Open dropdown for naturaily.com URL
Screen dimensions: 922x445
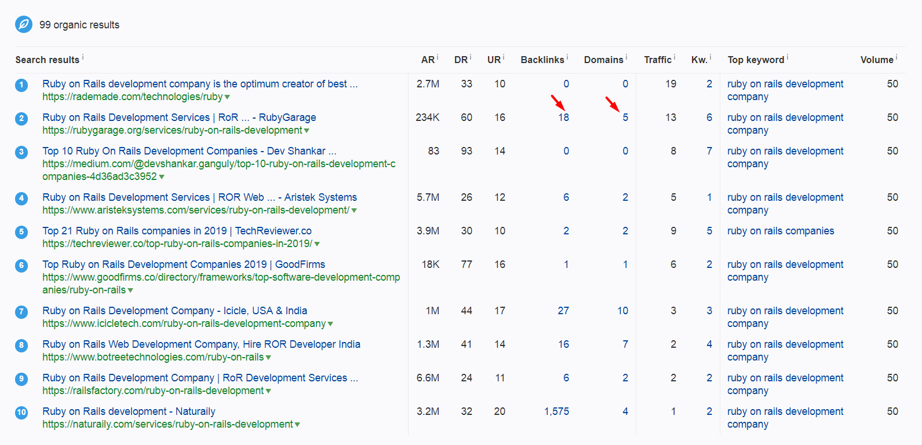pos(297,425)
